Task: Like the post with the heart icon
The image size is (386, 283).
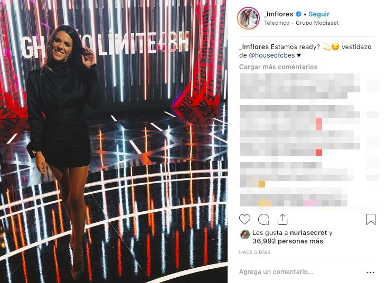Action: pyautogui.click(x=244, y=219)
